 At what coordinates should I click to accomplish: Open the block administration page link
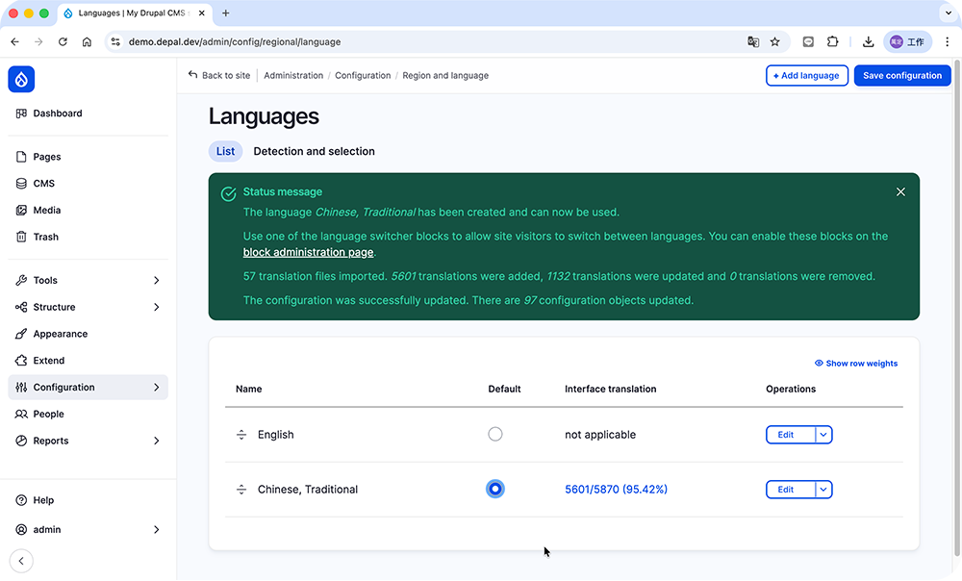pyautogui.click(x=308, y=252)
